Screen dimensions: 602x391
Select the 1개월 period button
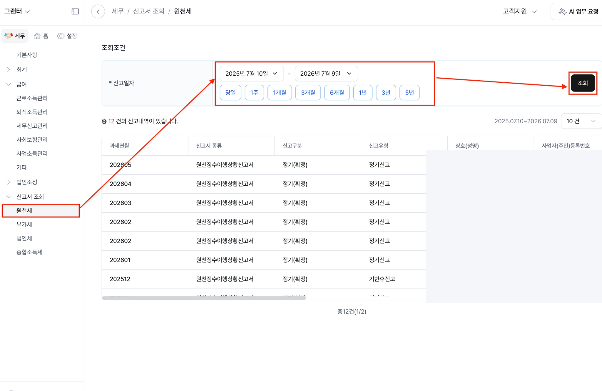(280, 93)
